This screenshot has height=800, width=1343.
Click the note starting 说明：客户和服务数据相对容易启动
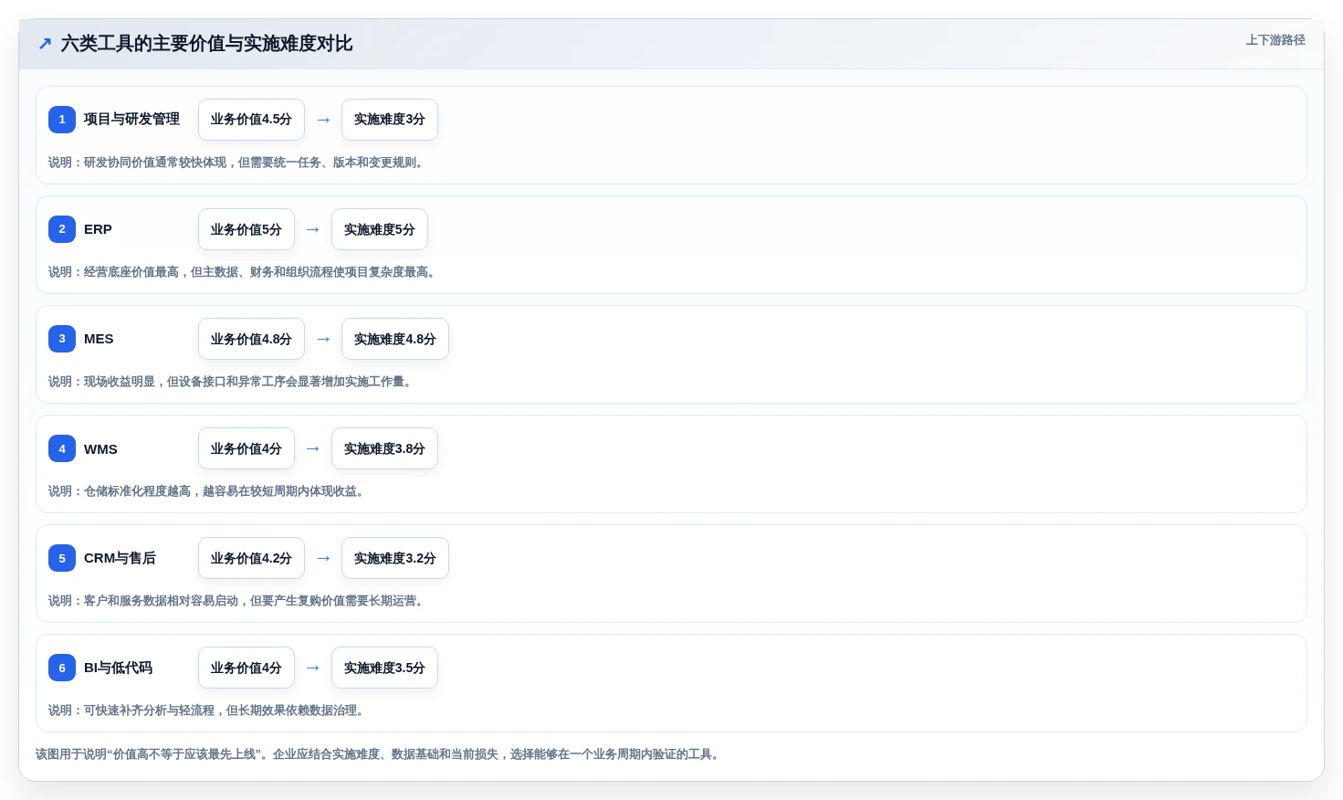(x=237, y=601)
